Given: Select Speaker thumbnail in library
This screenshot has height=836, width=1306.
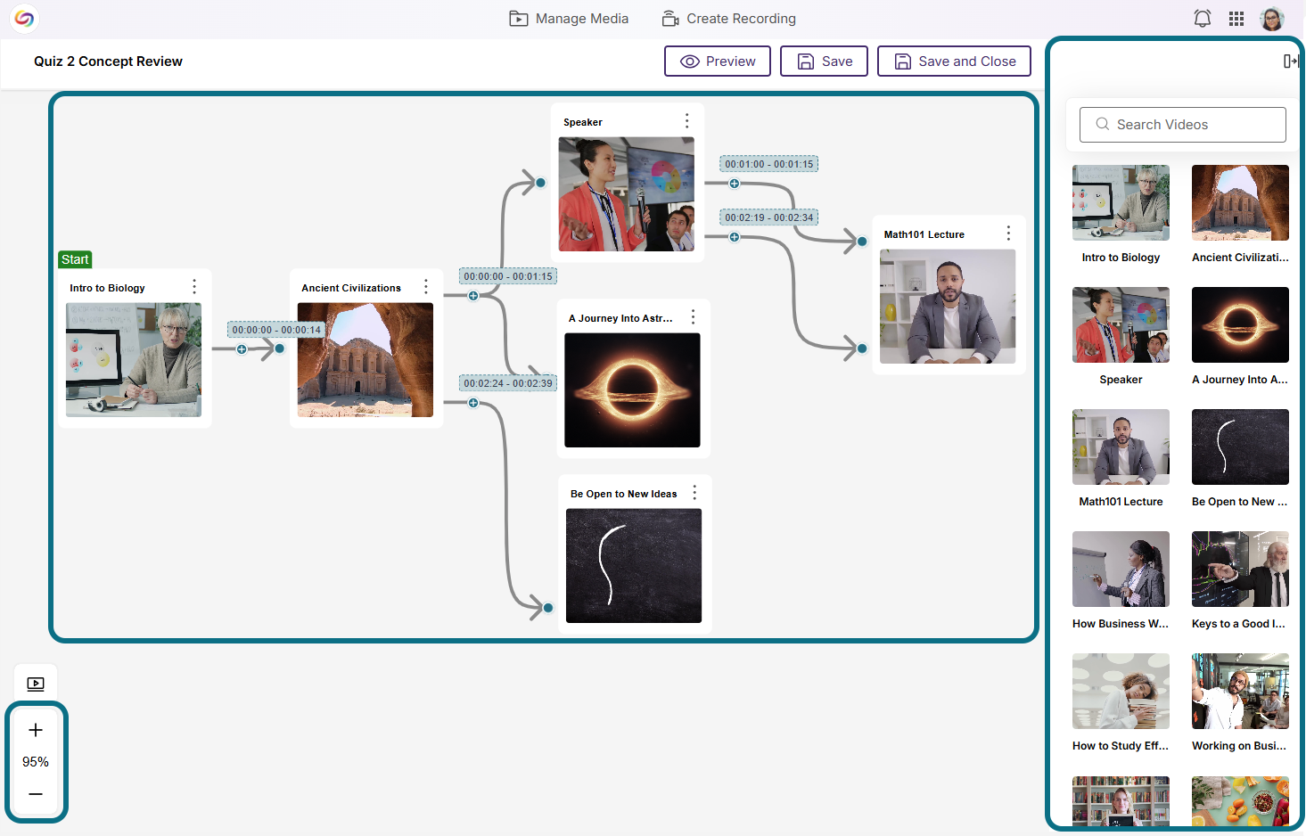Looking at the screenshot, I should click(1121, 324).
